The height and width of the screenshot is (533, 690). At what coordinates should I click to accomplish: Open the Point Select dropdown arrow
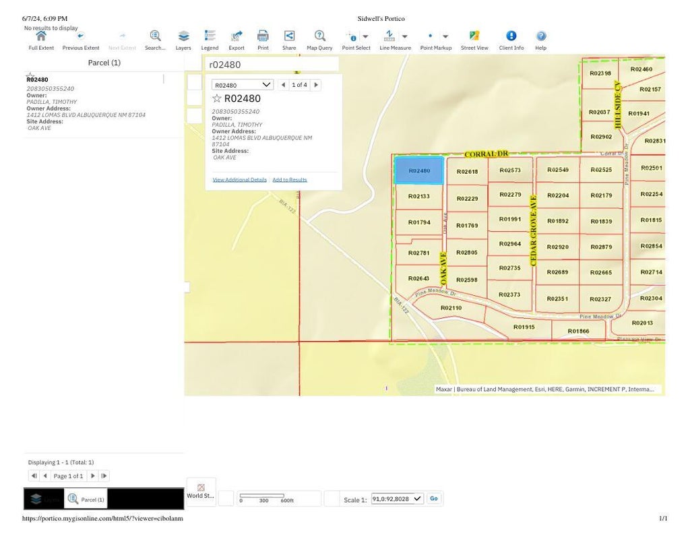tap(366, 37)
